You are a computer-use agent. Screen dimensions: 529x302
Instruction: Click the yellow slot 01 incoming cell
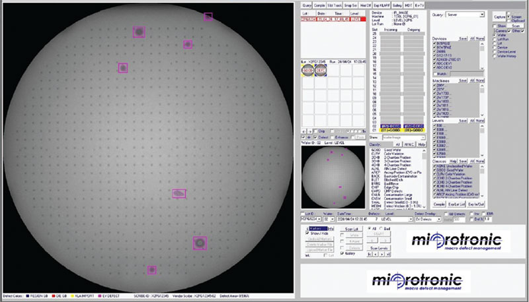(x=390, y=130)
